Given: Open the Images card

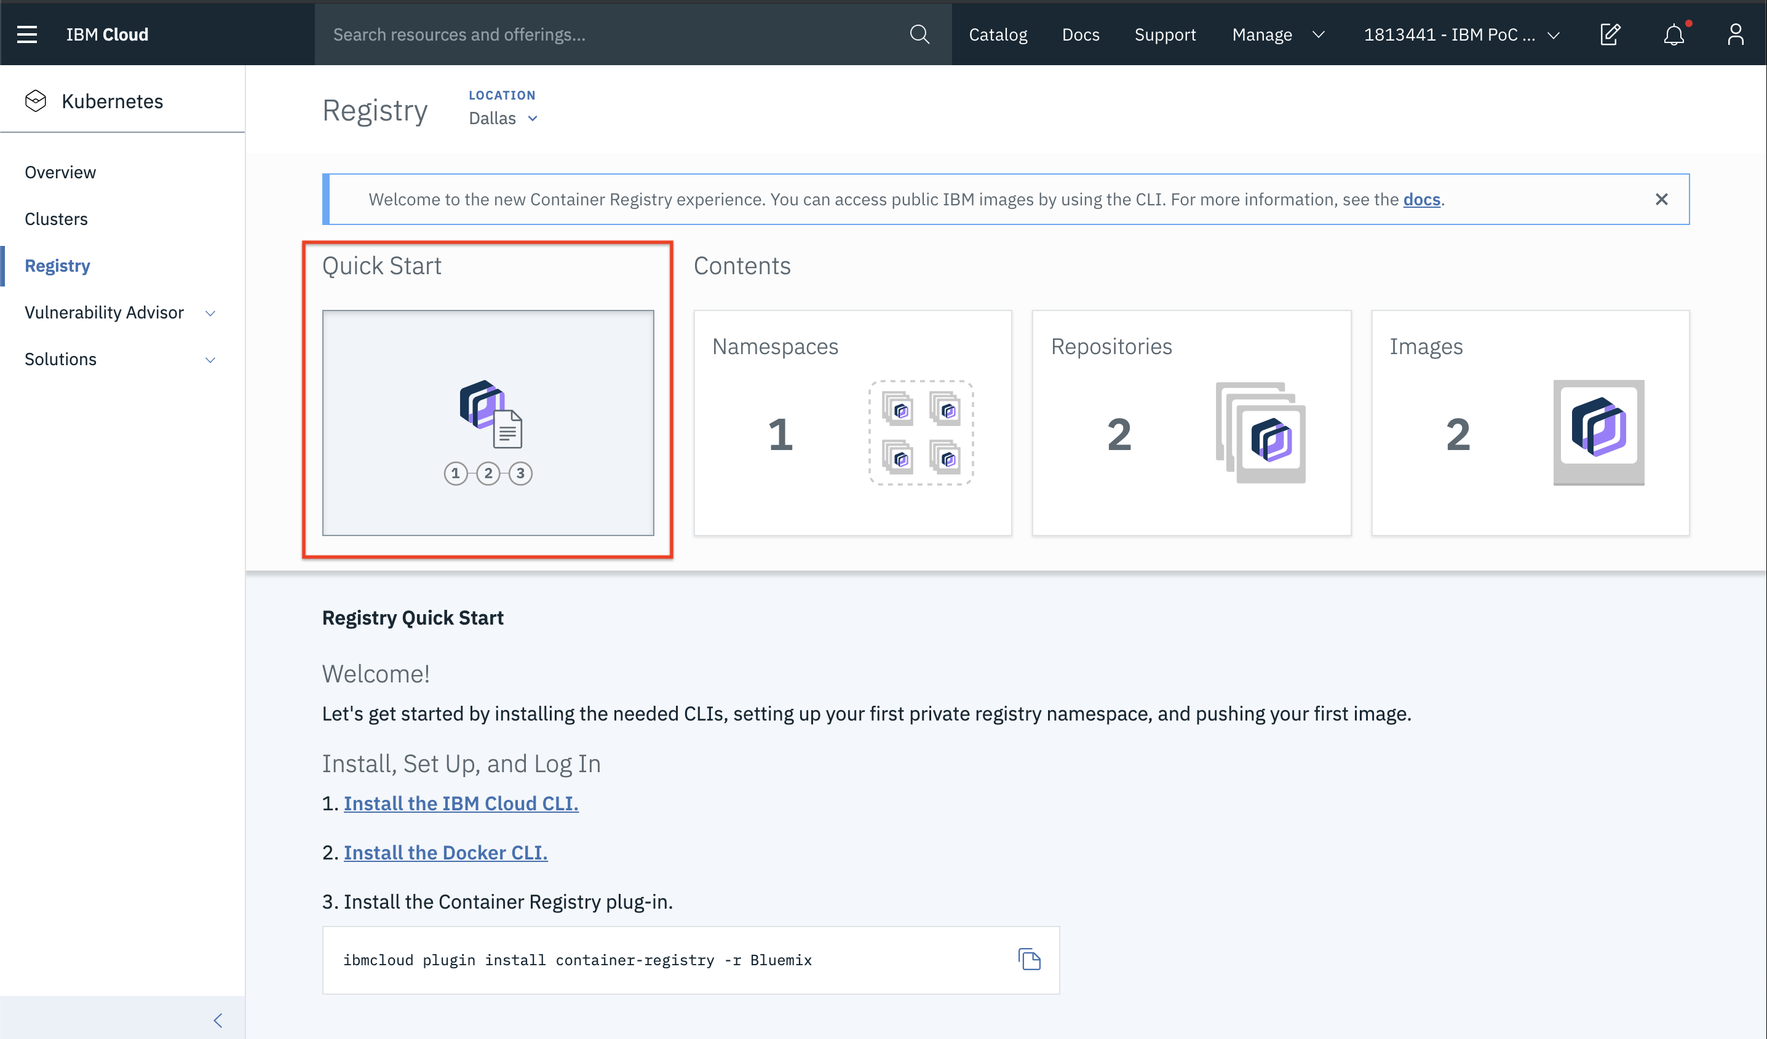Looking at the screenshot, I should pos(1530,423).
